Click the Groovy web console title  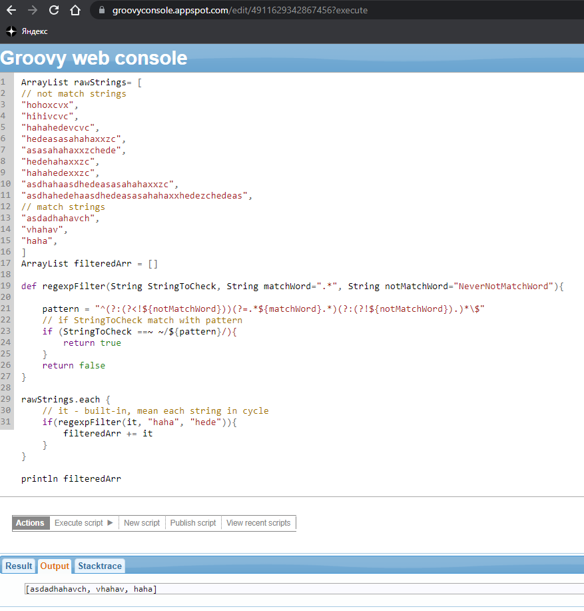pos(94,58)
